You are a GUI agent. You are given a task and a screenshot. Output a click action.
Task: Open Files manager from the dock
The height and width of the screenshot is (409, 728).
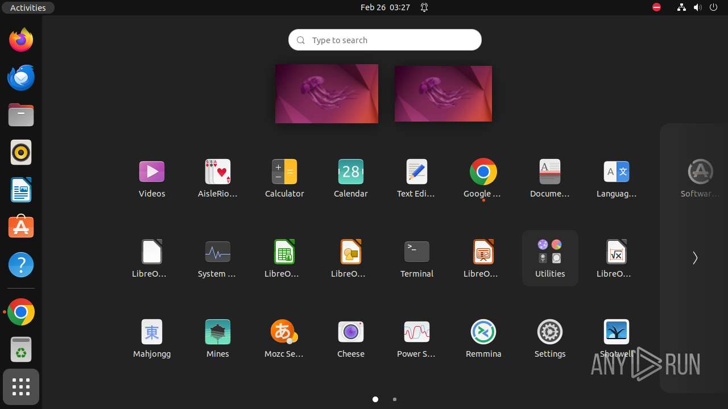[21, 115]
